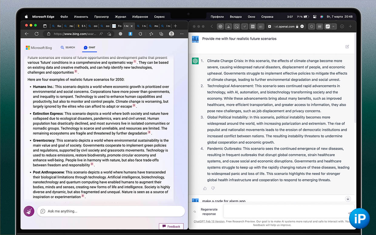Screen dimensions: 376x235
Task: Click the lock icon in the Edge address bar
Action: 49,34
